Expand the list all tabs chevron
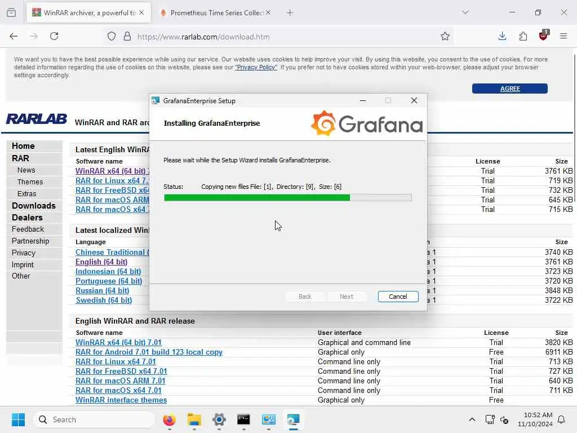 (x=465, y=12)
